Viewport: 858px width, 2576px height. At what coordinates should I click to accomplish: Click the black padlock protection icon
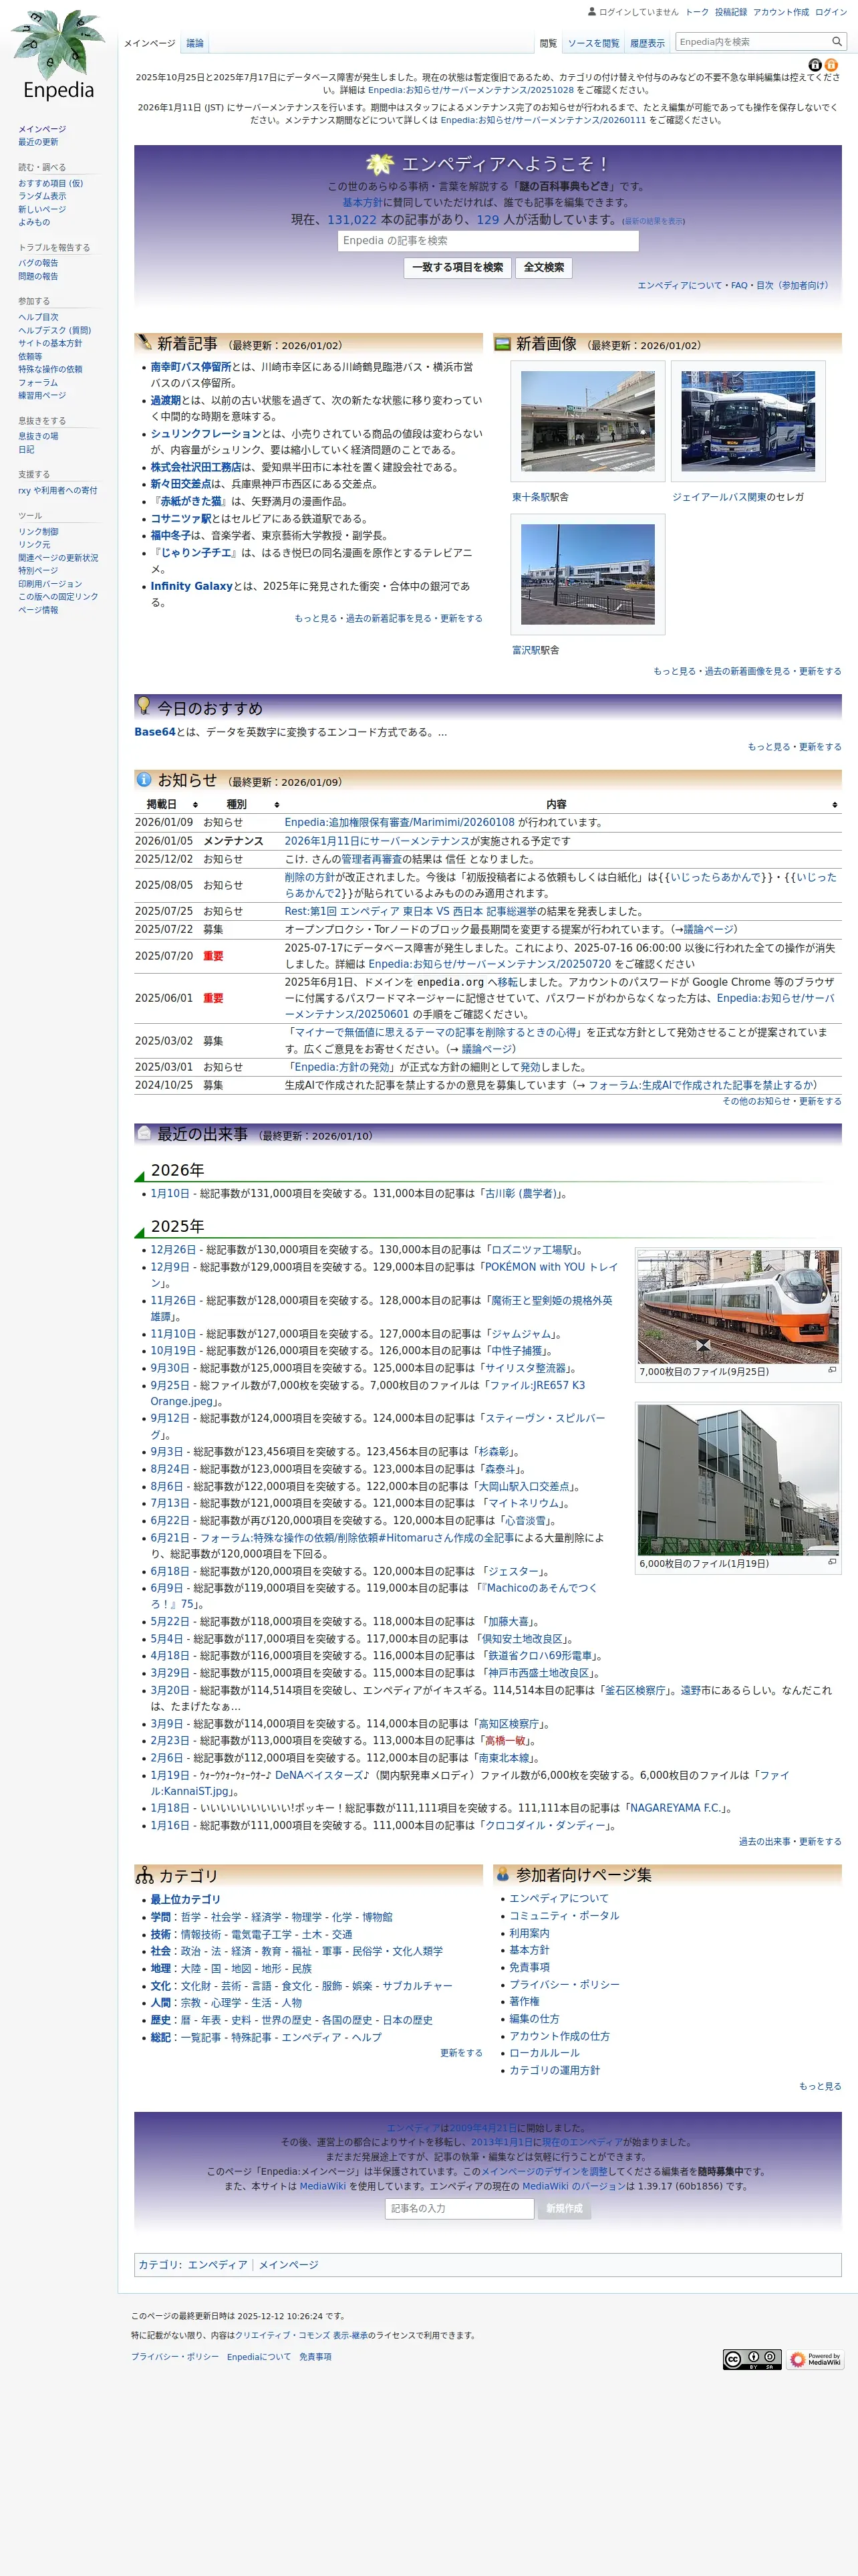[x=814, y=65]
